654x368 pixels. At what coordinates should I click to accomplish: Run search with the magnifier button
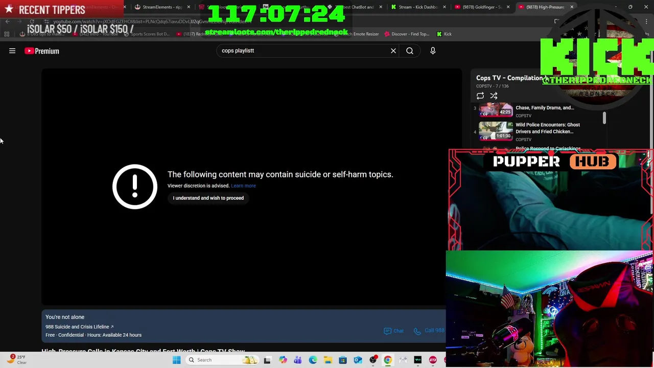(410, 51)
